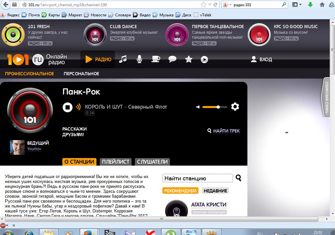Click the tab groups icon beside back button
335x235 pixels.
pos(14,5)
